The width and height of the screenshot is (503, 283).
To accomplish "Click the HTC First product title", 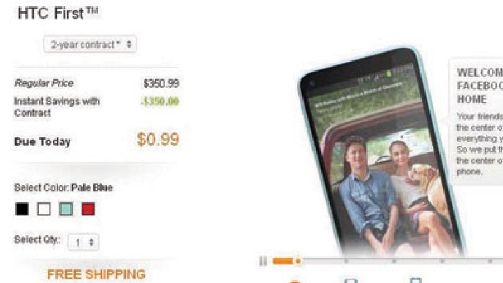I will (x=58, y=13).
